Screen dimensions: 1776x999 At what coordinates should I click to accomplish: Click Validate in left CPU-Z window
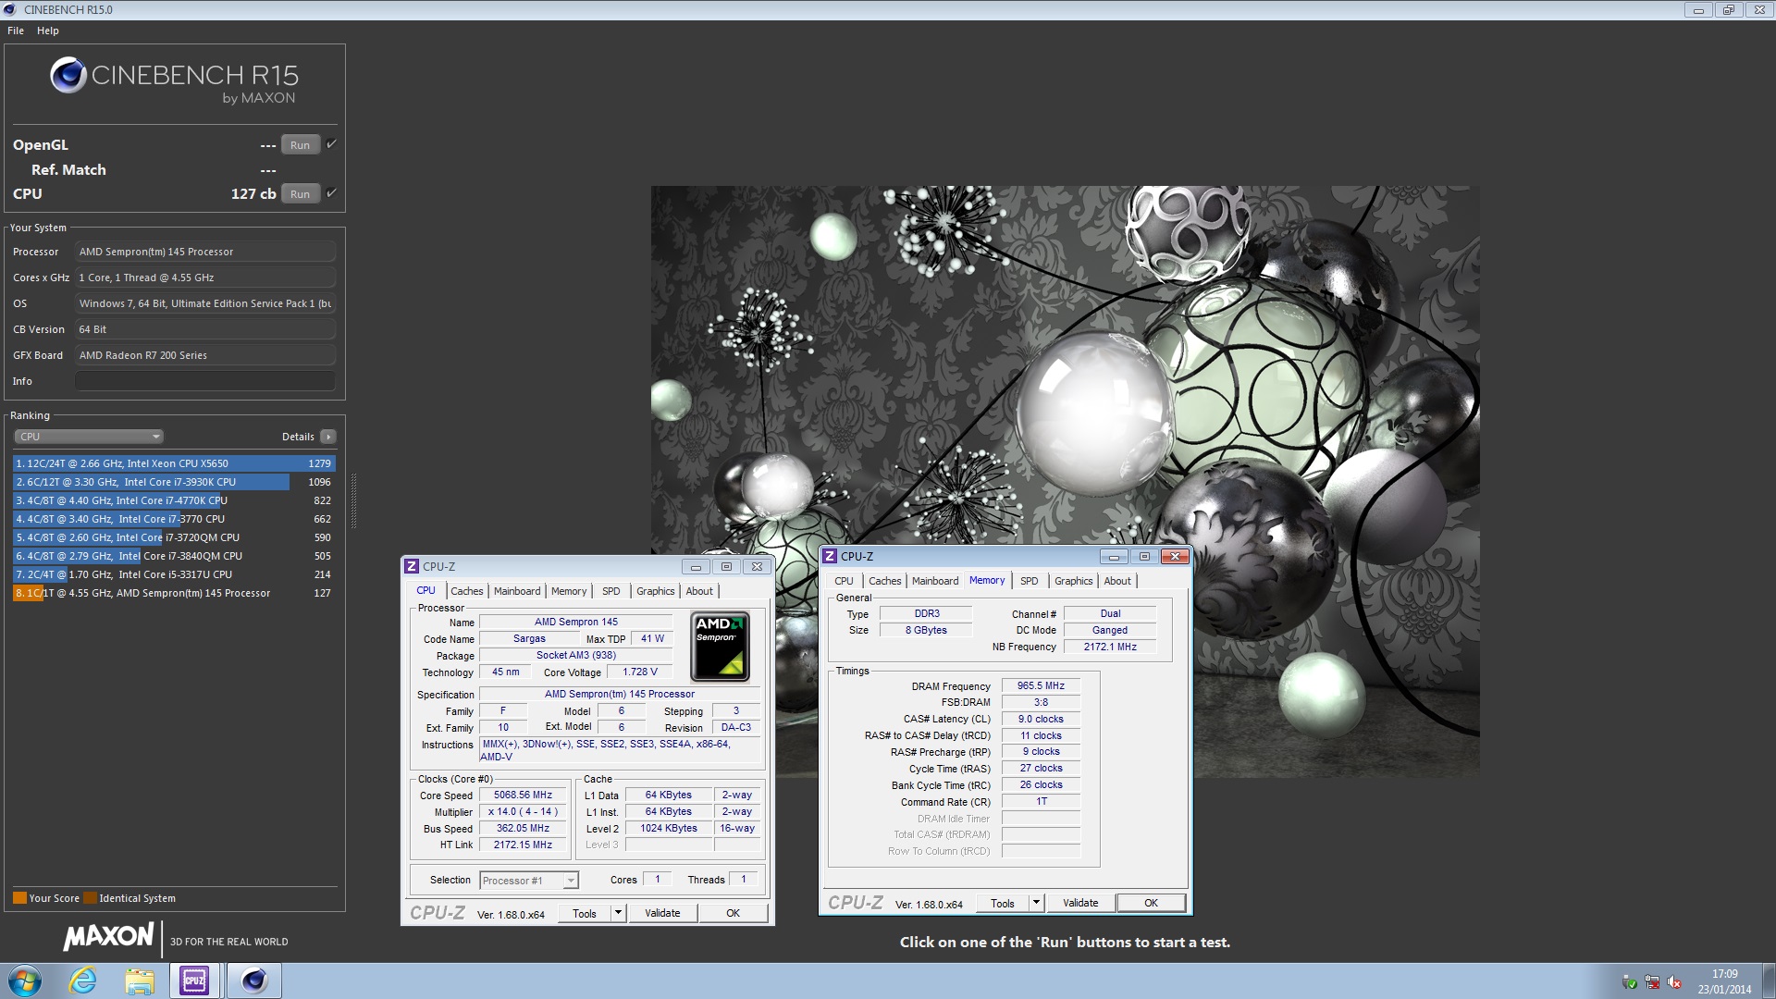pyautogui.click(x=662, y=913)
